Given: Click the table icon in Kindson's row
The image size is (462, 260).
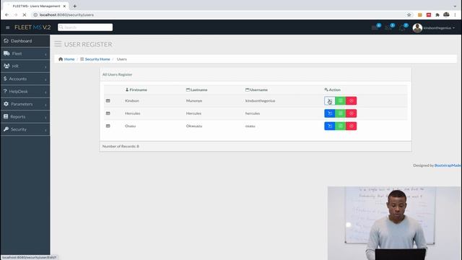Looking at the screenshot, I should click(108, 101).
